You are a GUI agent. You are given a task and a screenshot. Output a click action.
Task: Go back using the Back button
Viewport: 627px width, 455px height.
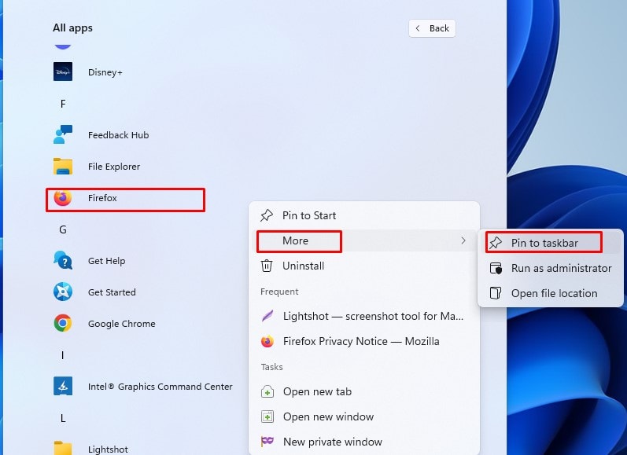pos(432,28)
